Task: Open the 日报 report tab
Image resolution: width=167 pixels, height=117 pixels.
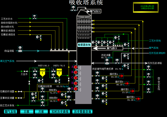Action: point(27,112)
